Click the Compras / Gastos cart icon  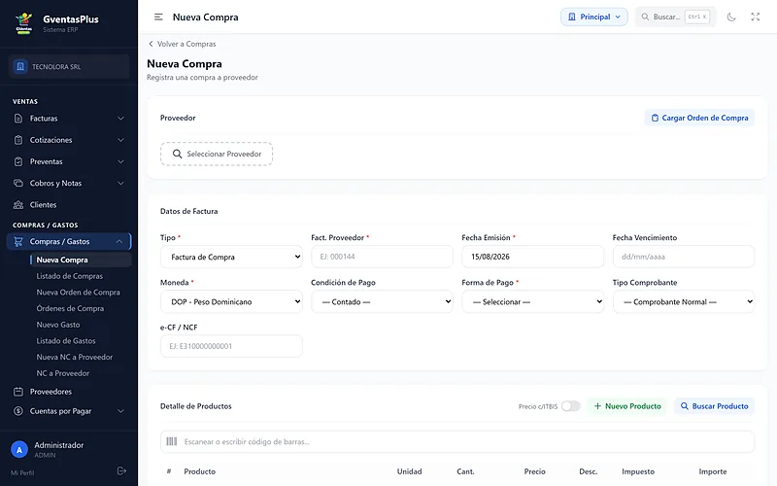18,241
